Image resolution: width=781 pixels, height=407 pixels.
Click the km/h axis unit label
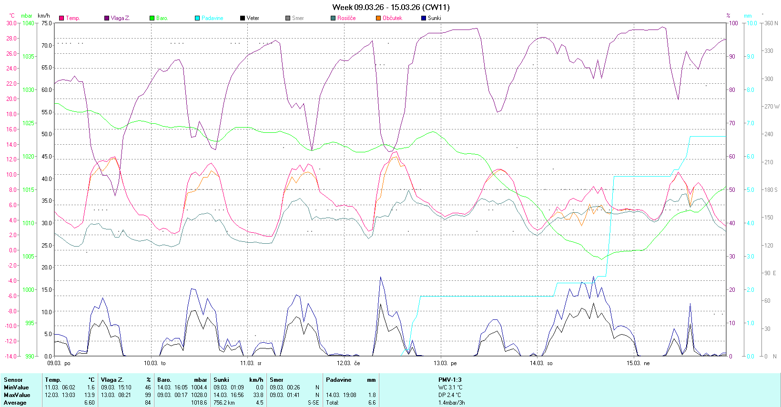(44, 16)
